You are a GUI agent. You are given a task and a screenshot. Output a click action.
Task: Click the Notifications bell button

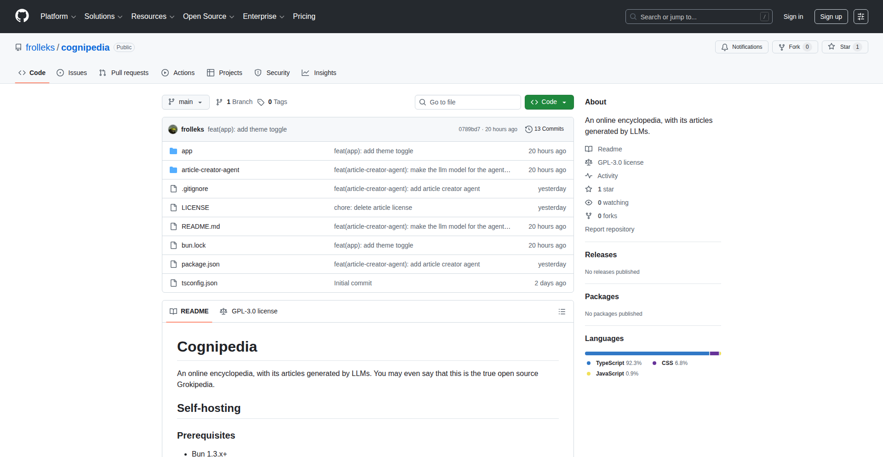pos(741,47)
